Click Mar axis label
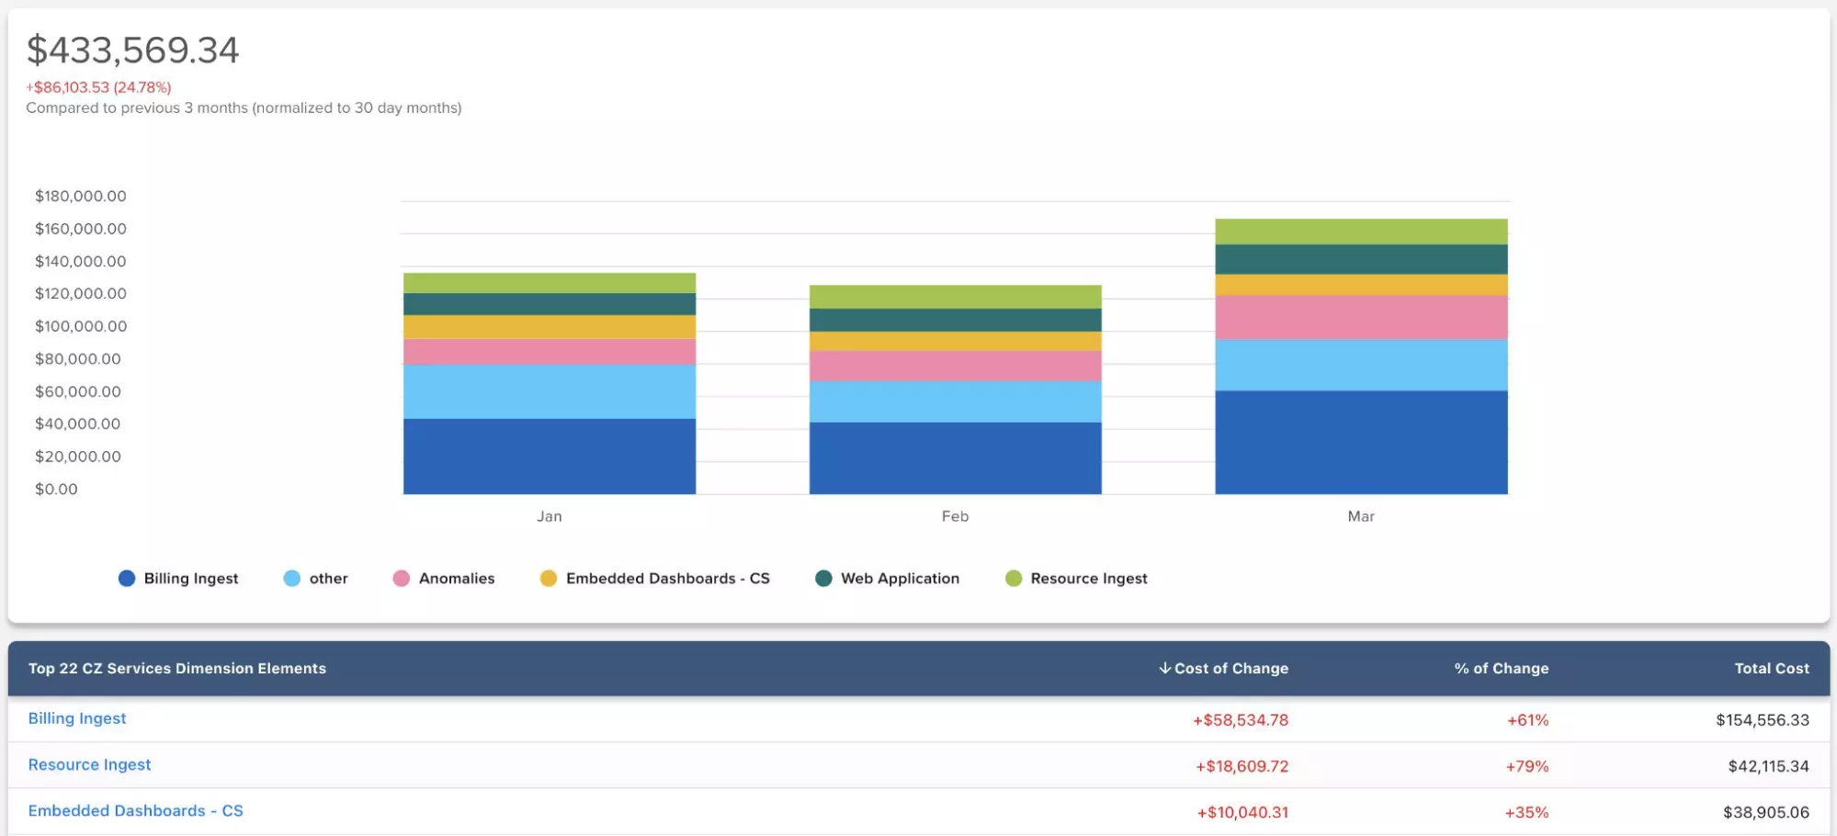1837x836 pixels. (1361, 516)
